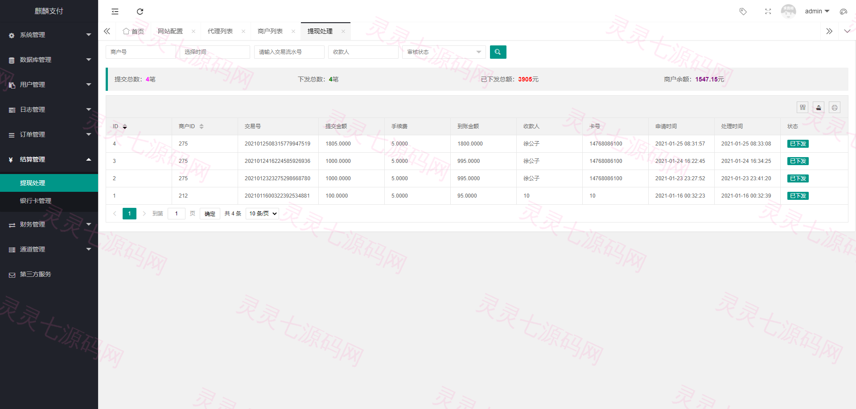Expand the 系统管理 menu

[x=49, y=35]
